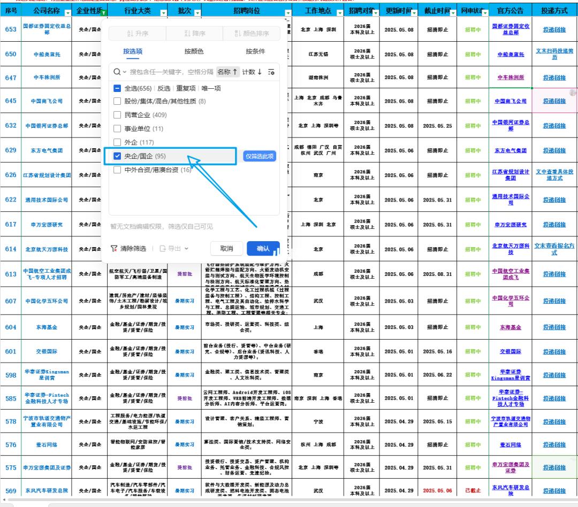Open 更新时间 column filter dropdown
578x507 pixels.
pos(414,13)
